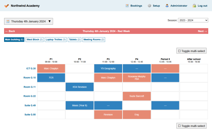212x132 pixels.
Task: Open the ICT G.30 room link
Action: click(31, 69)
